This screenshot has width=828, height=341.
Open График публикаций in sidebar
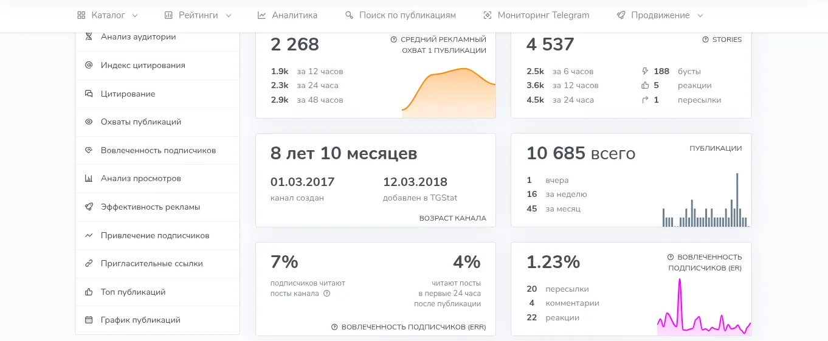click(x=157, y=320)
